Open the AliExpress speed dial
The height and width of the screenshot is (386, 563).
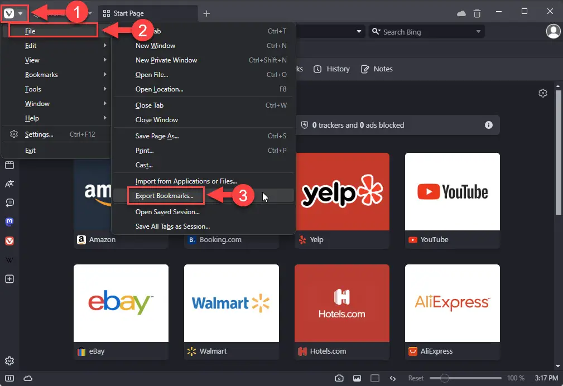pos(453,312)
